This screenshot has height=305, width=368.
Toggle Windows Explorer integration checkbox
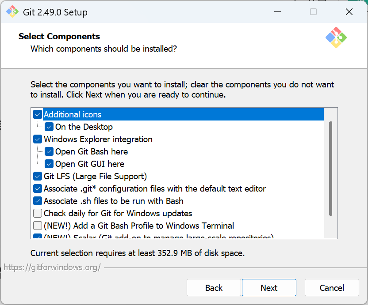38,139
